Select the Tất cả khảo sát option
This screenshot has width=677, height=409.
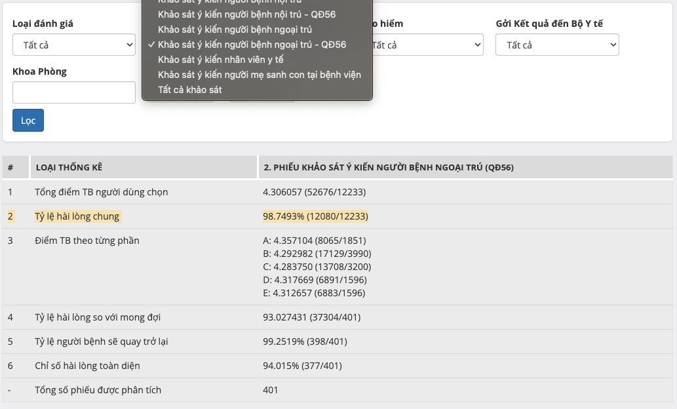(x=190, y=90)
